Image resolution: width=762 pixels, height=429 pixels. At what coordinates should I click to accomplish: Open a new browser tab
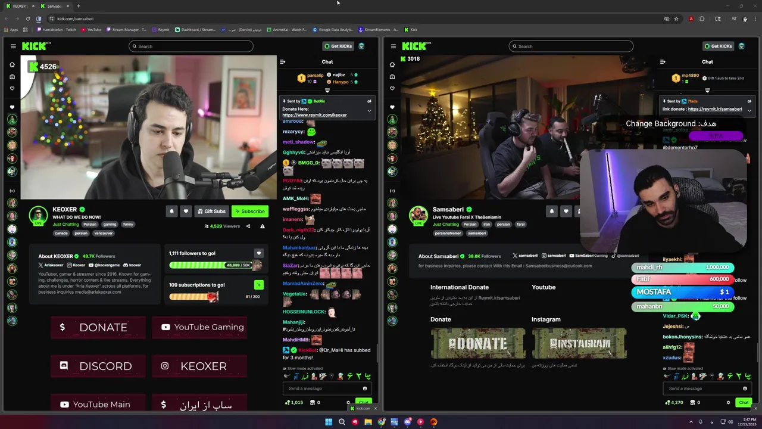(78, 6)
